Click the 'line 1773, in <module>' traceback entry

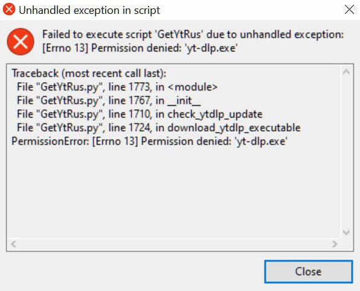tap(117, 87)
